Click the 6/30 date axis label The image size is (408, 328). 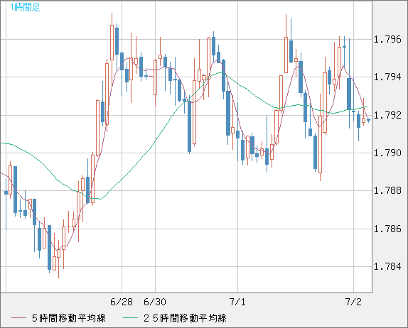(x=155, y=302)
